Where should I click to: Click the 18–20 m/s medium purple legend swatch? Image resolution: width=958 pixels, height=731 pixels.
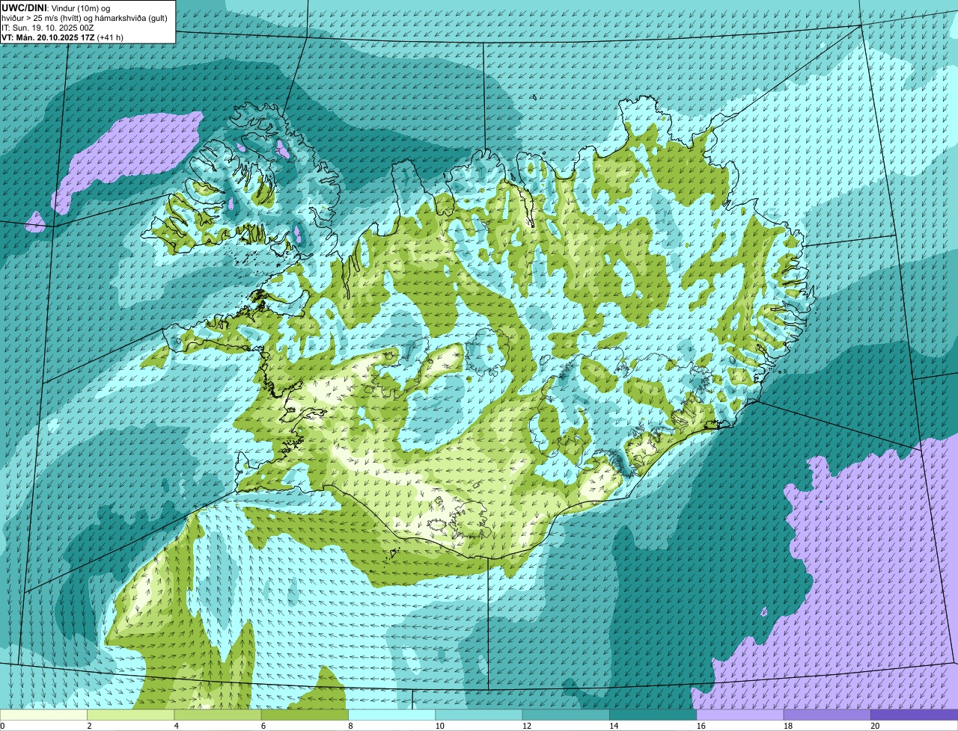[x=827, y=715]
